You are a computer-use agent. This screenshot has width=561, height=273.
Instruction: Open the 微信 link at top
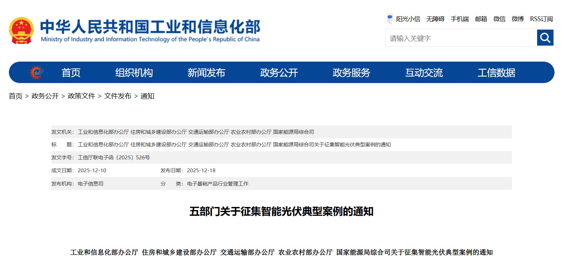click(x=499, y=19)
